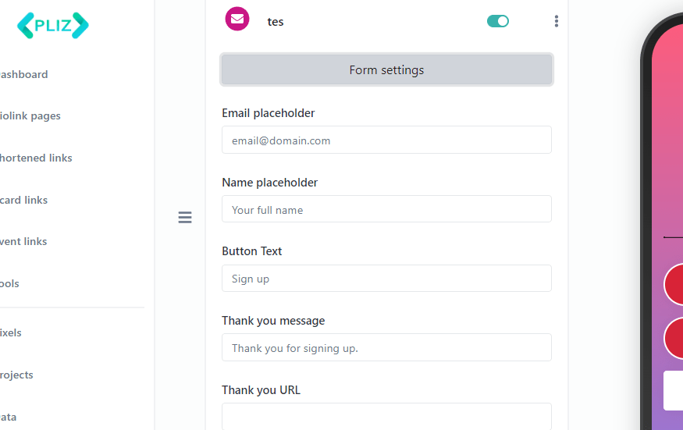Open the Pixels sidebar item

[11, 333]
